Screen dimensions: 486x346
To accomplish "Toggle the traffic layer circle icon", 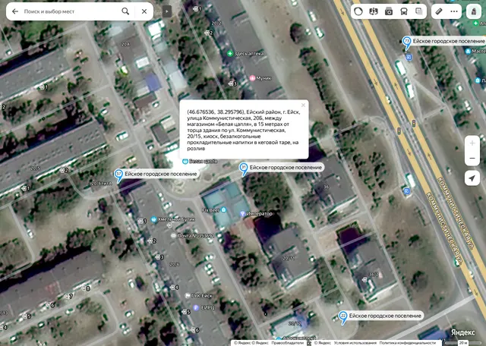I will [358, 11].
